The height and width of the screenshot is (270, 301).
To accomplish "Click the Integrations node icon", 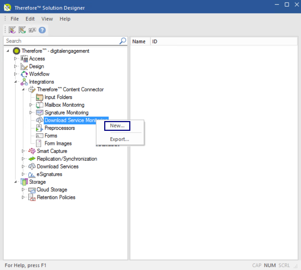I will pyautogui.click(x=24, y=82).
